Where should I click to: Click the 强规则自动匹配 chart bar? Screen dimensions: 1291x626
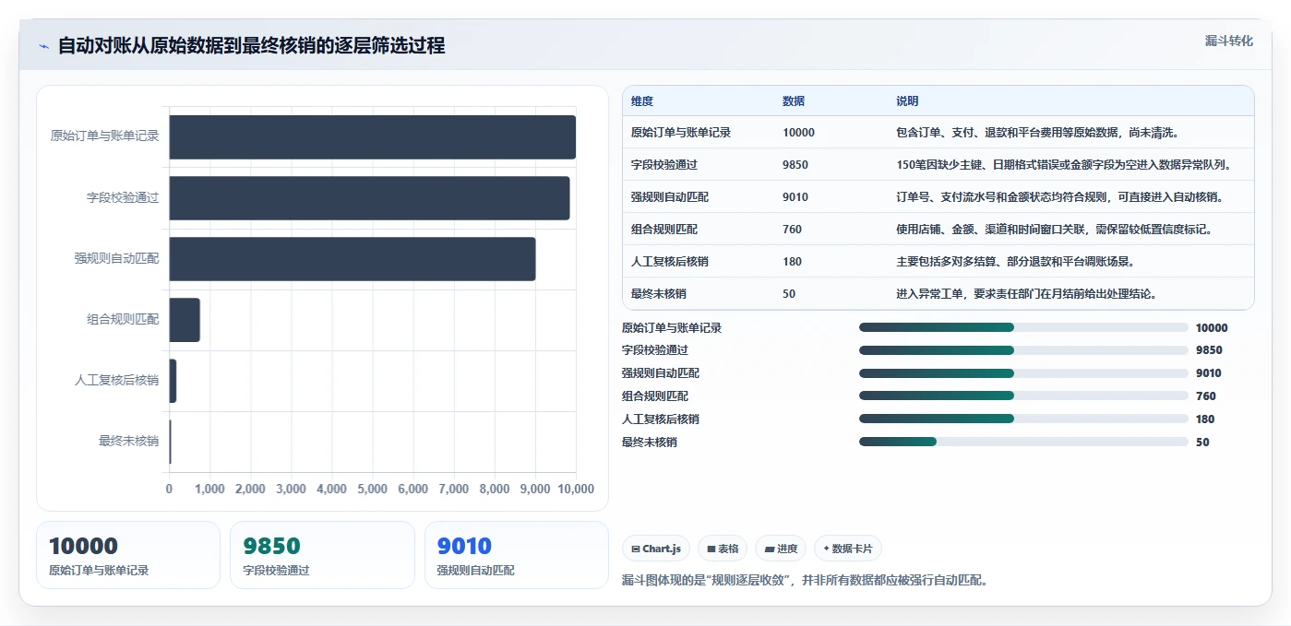(352, 259)
